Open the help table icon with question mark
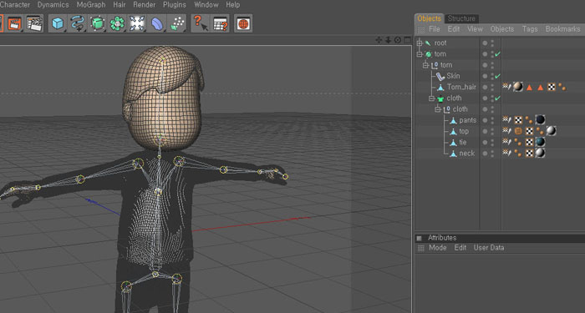This screenshot has width=585, height=313. tap(221, 23)
